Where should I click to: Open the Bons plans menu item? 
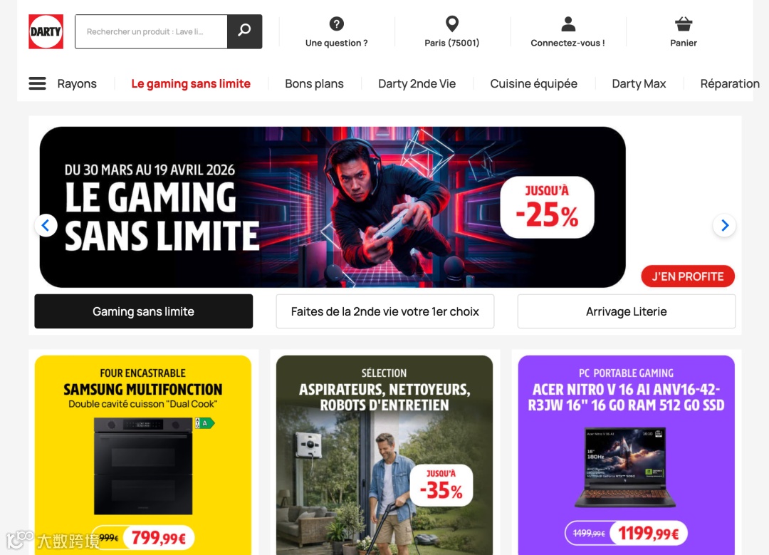click(315, 83)
